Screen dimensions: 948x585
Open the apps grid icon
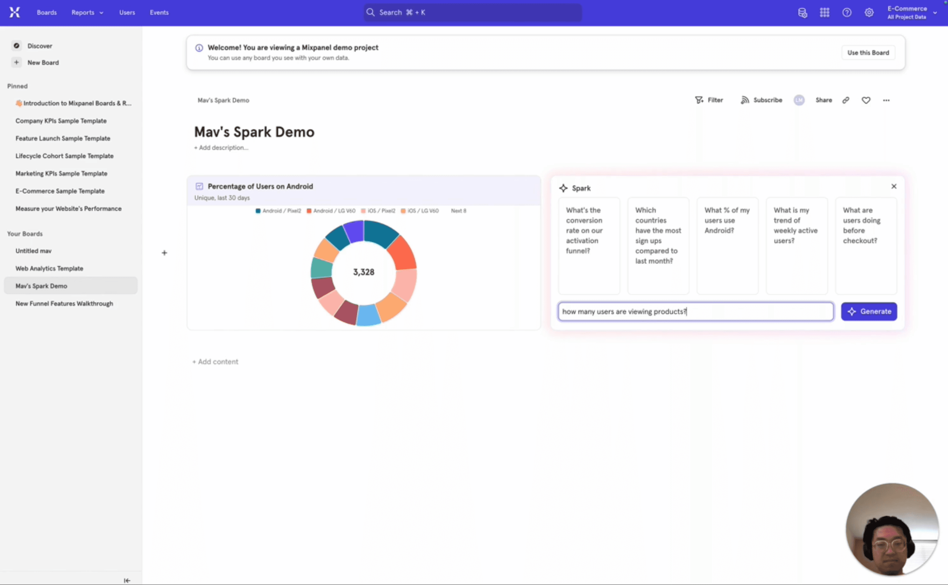[824, 12]
